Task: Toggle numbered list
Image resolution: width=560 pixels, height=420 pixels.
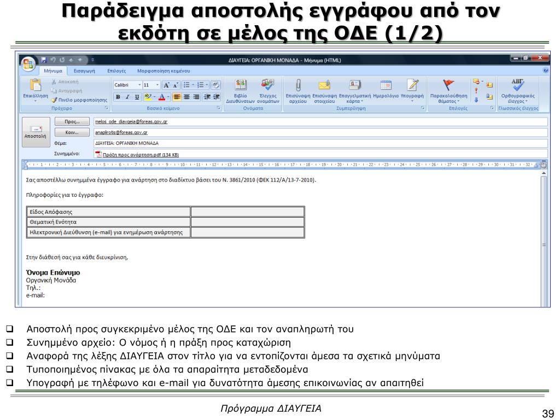Action: [200, 85]
